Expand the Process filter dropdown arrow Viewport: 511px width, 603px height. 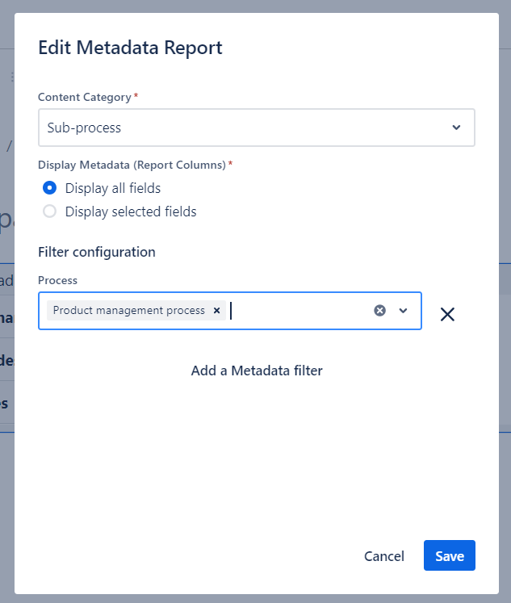[404, 311]
